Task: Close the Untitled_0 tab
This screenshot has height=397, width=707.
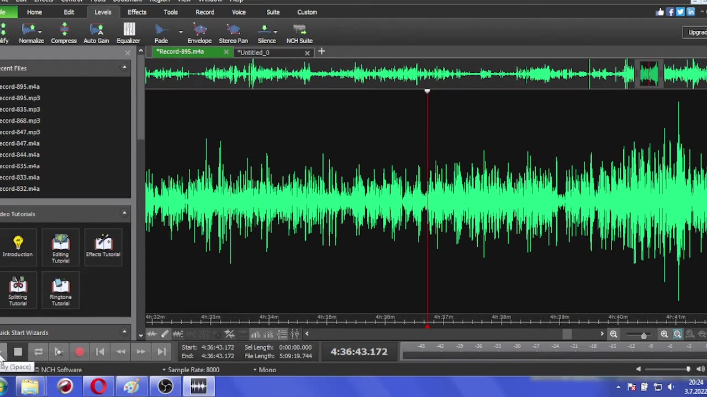Action: point(307,53)
